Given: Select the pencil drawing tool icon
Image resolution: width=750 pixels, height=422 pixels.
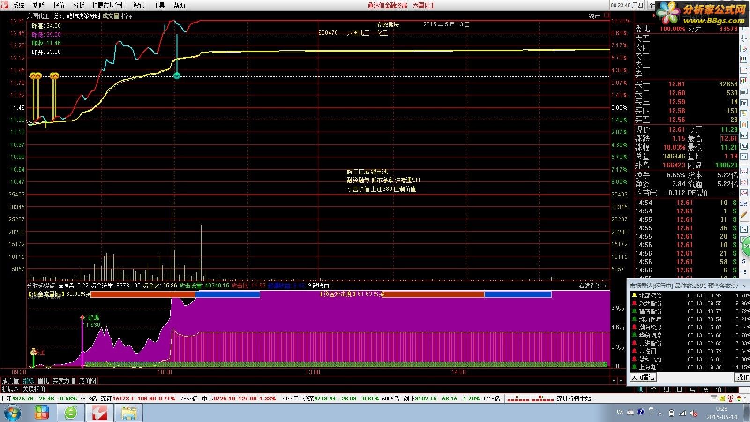Looking at the screenshot, I should (744, 214).
